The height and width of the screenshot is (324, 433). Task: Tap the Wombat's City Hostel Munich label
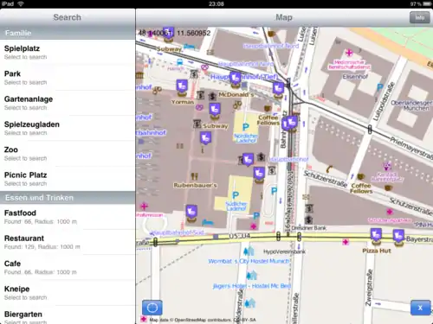(x=249, y=261)
